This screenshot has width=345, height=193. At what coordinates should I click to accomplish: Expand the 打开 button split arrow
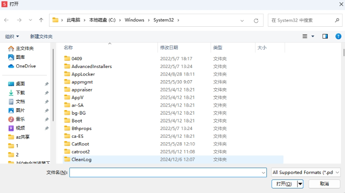tap(300, 184)
